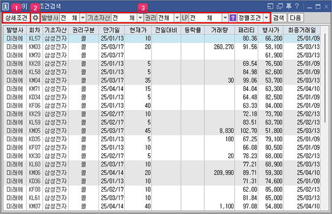Select the KK30 row
Viewport: 332px width, 214px height.
pos(162,156)
